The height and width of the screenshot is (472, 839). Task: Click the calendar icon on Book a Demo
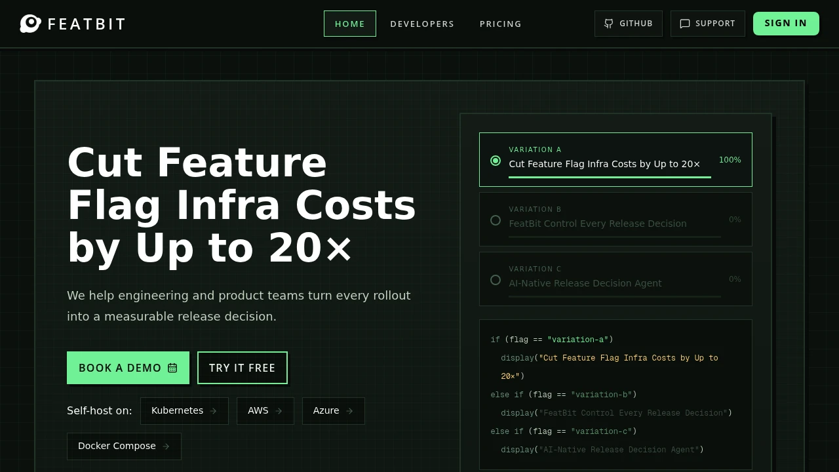(172, 368)
